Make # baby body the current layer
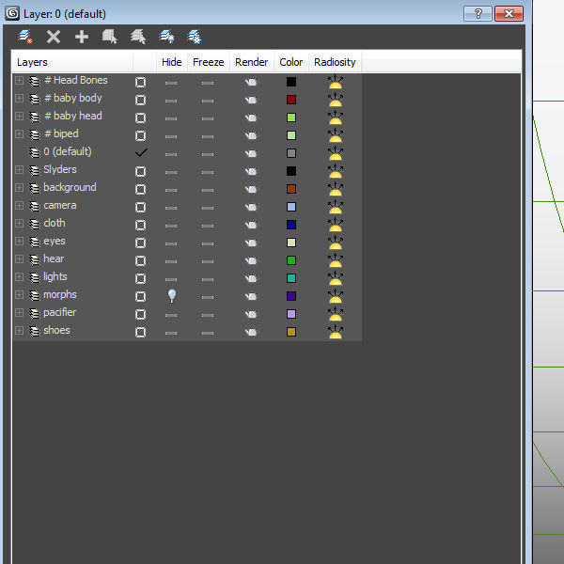 click(x=141, y=100)
